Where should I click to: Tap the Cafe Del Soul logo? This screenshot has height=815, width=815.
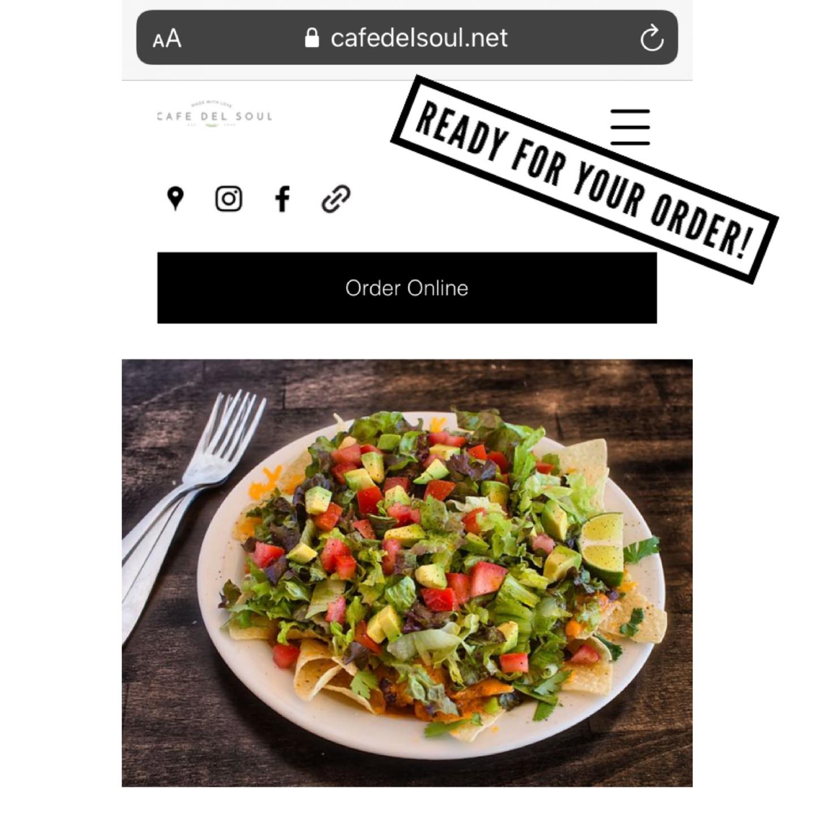214,115
